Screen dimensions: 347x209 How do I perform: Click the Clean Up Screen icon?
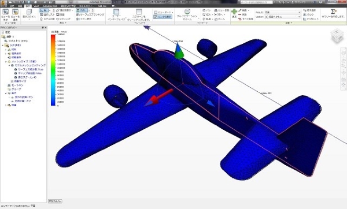[139, 12]
